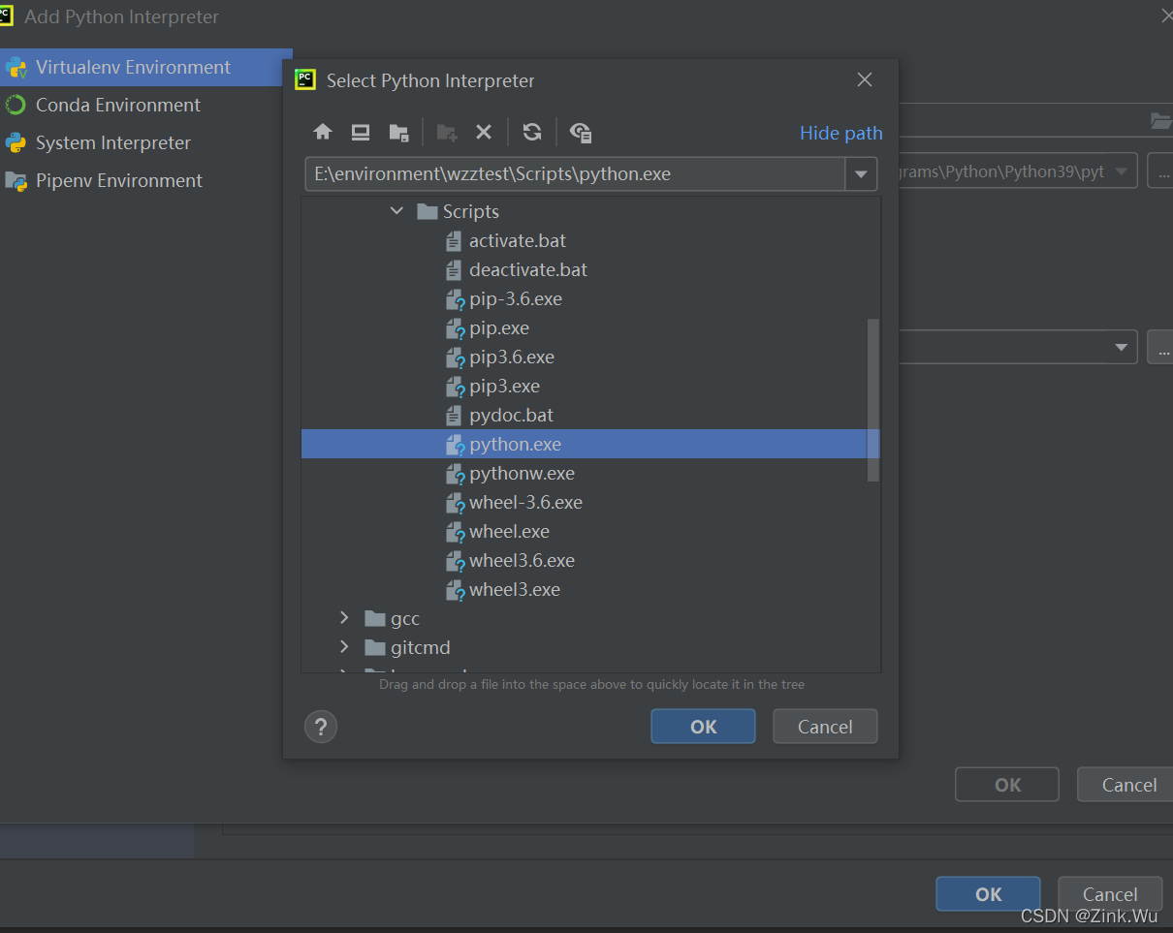Cancel the Select Python Interpreter dialog

click(825, 727)
